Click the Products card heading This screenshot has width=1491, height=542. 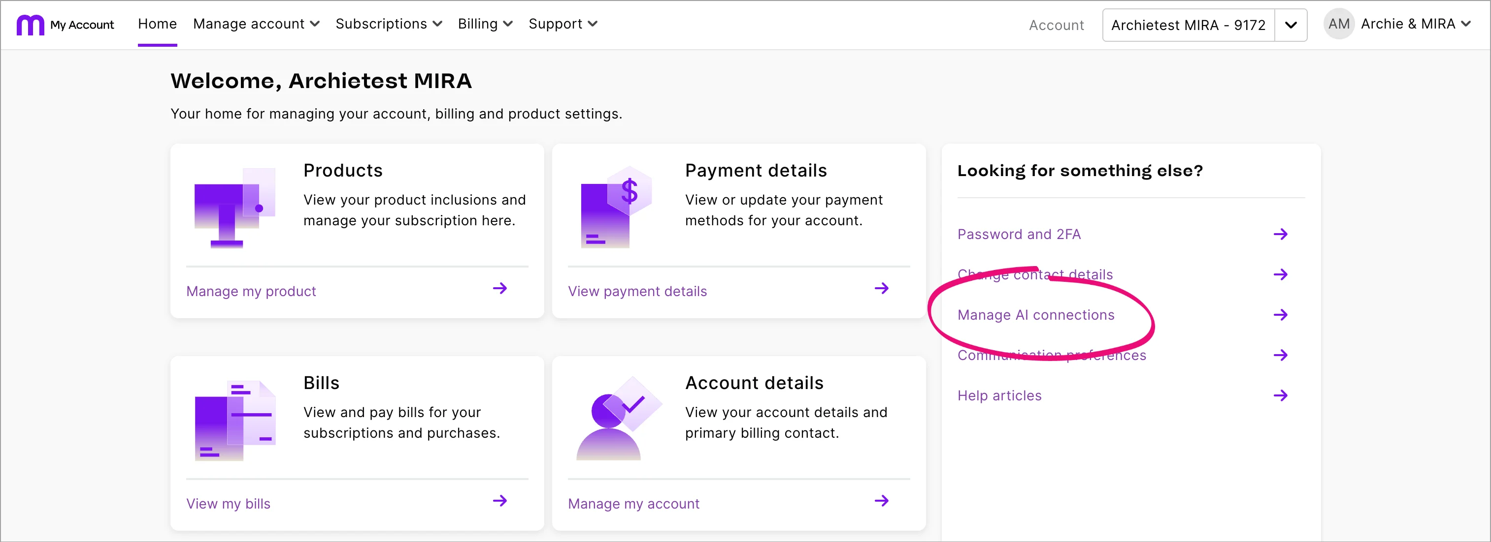point(343,171)
